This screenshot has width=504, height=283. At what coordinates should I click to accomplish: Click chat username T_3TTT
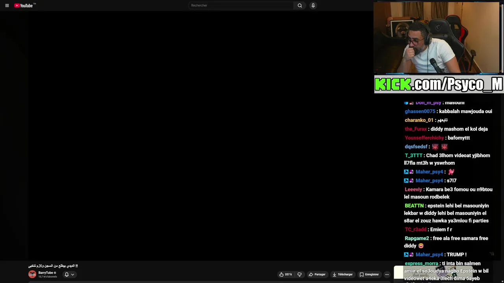coord(413,156)
